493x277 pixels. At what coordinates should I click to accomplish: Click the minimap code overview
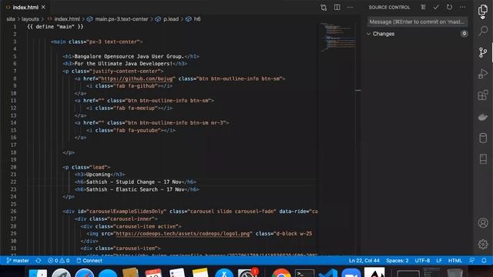(338, 37)
